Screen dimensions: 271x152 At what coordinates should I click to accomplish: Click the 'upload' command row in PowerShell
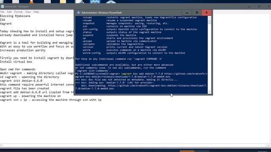coord(119,41)
